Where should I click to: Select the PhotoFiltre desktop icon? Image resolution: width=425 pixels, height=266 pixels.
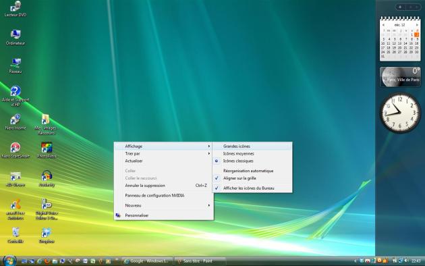tap(47, 150)
